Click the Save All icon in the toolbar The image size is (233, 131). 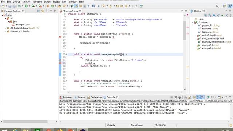tap(14, 6)
